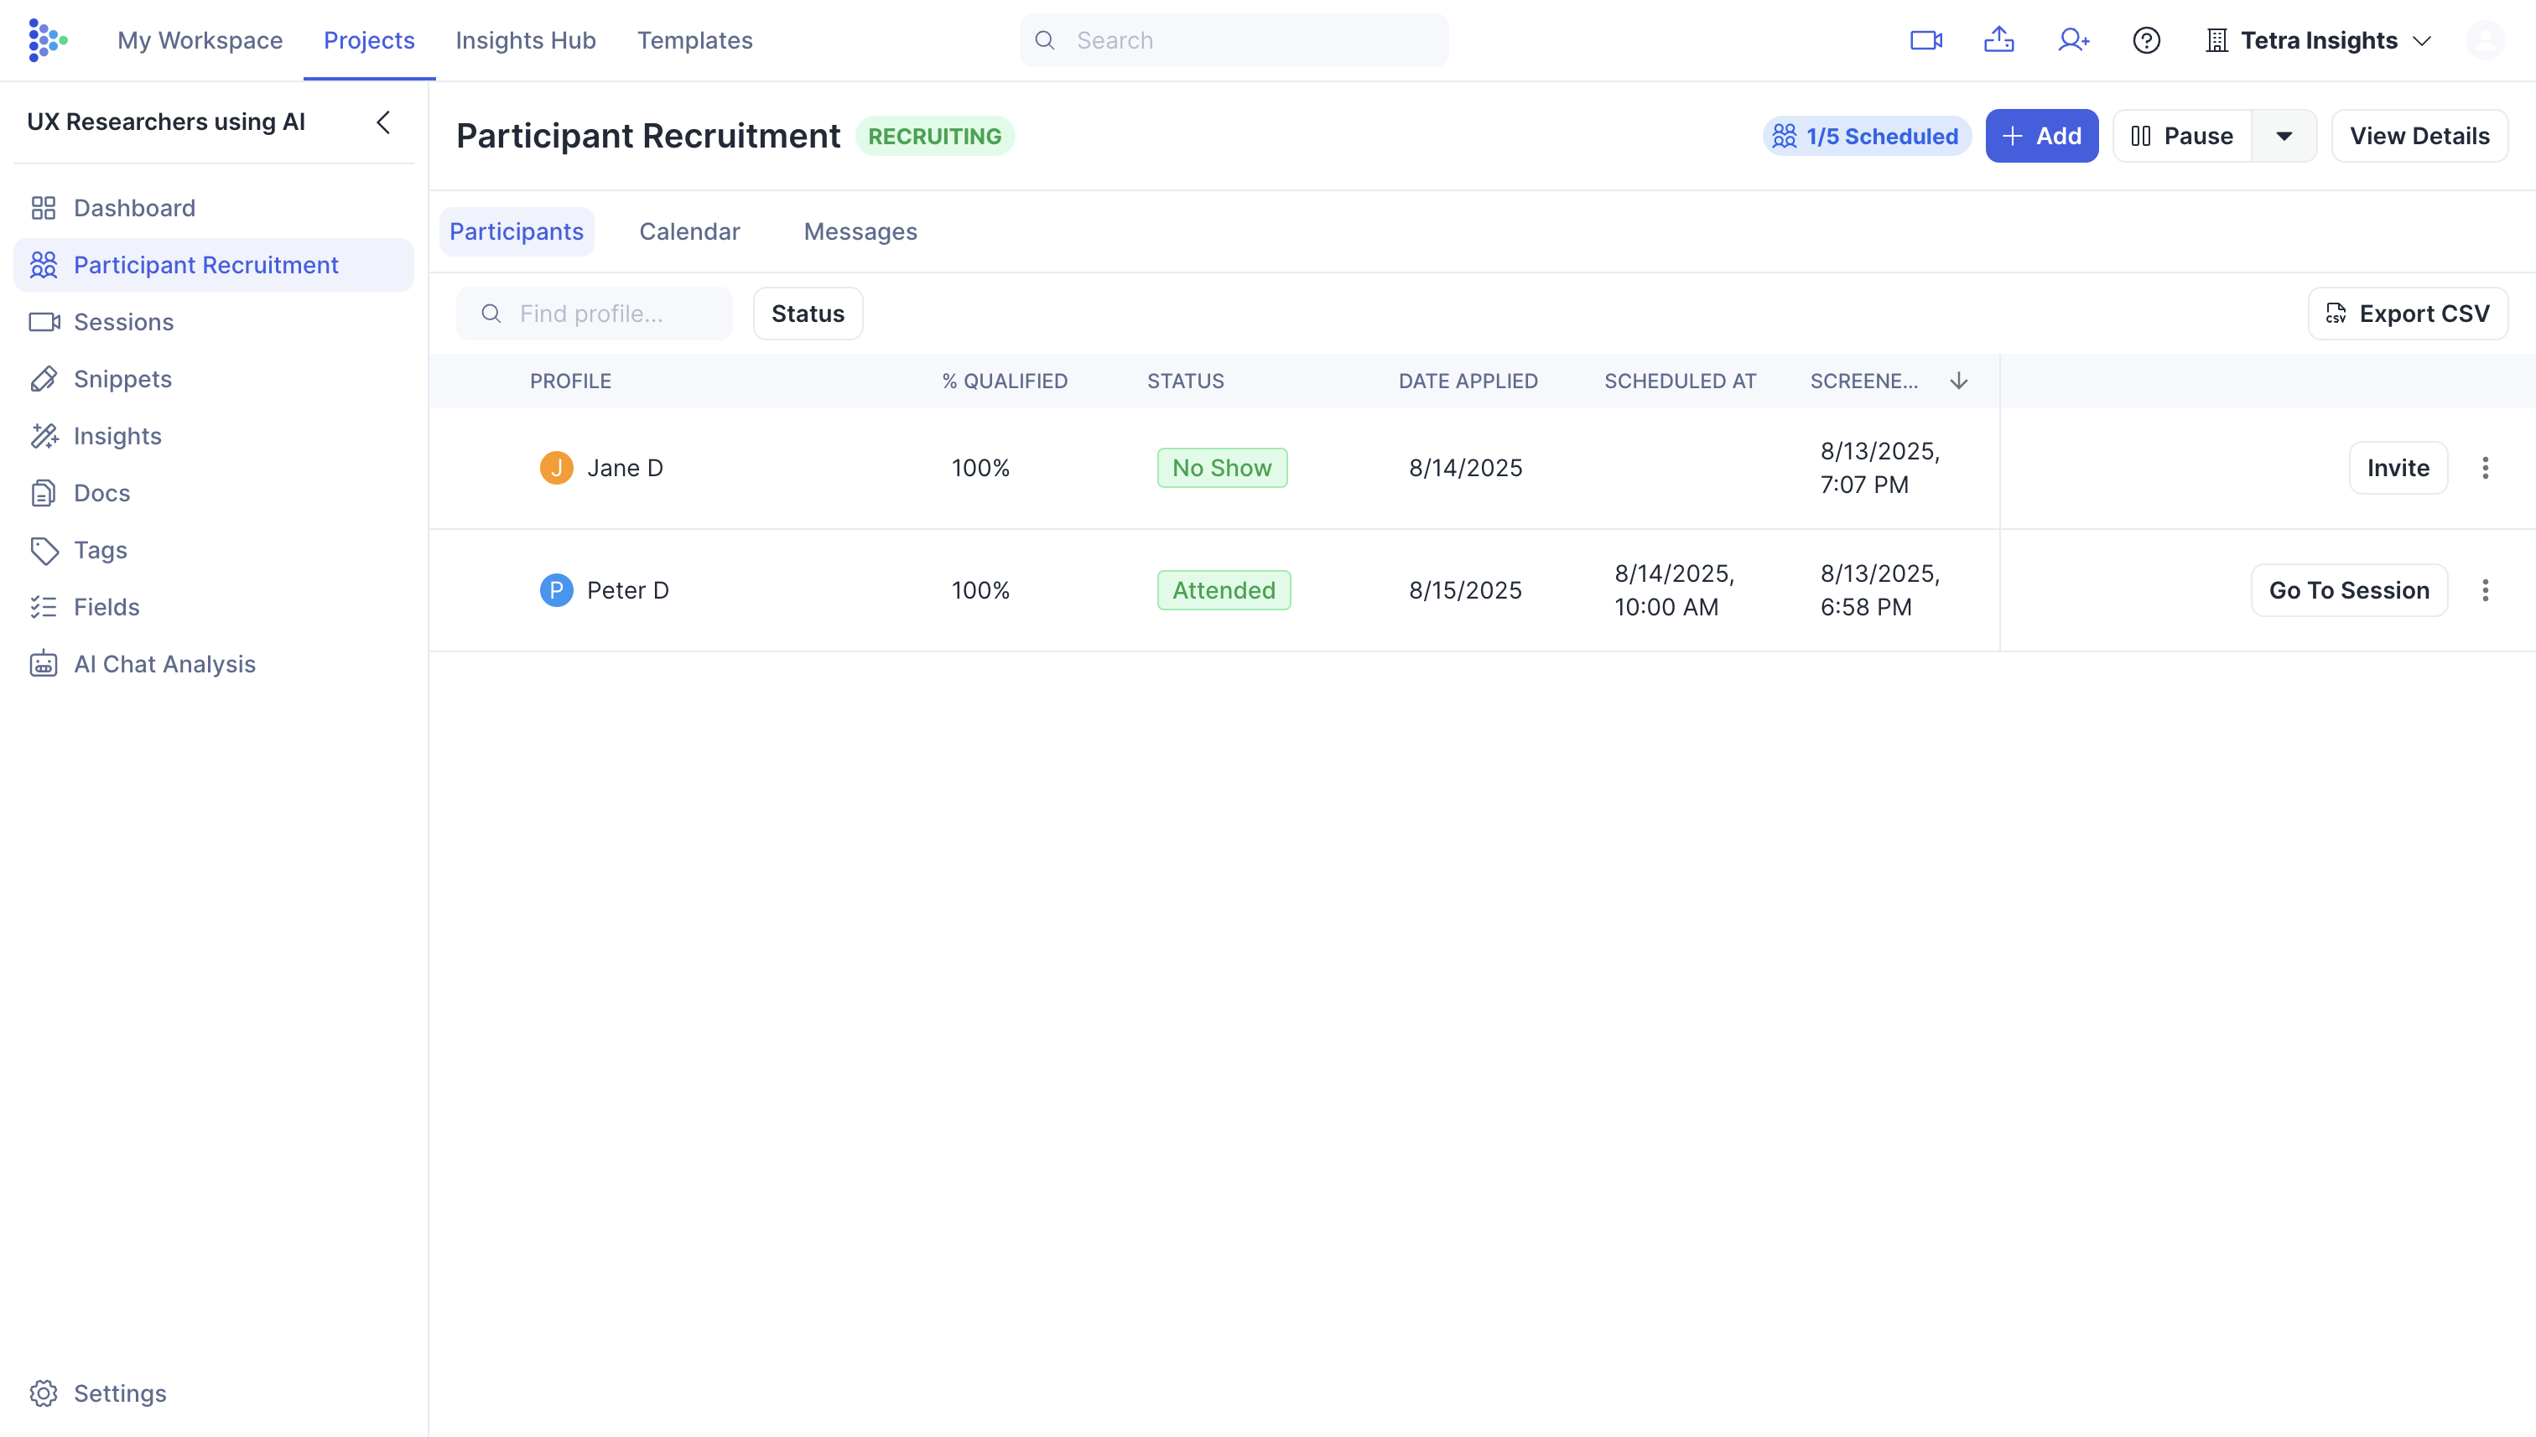Open more options for Peter D row

(x=2485, y=590)
